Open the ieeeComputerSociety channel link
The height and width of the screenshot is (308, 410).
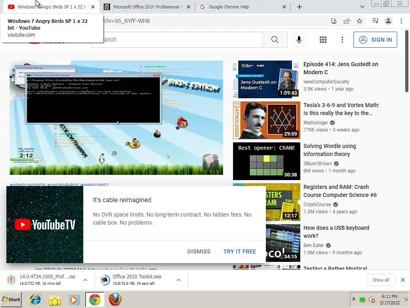tap(326, 82)
